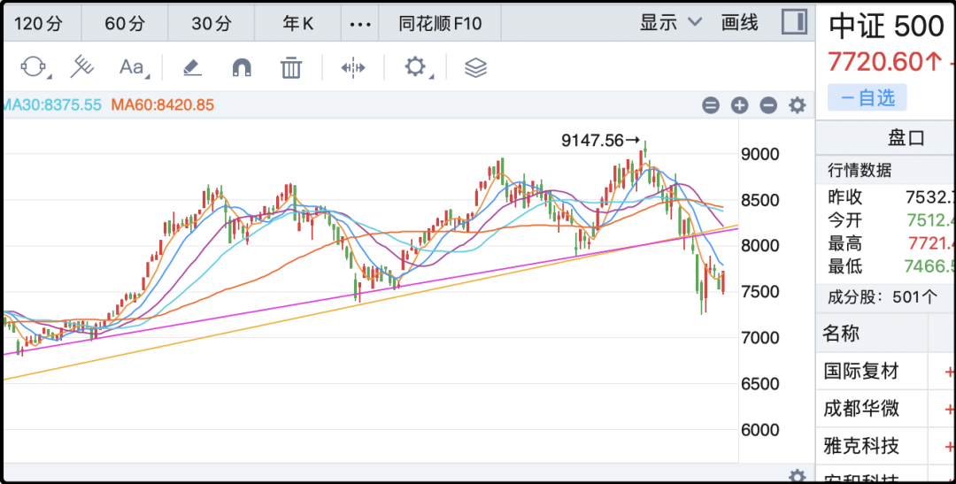
Task: Click the horizontal alignment split icon
Action: pos(353,67)
